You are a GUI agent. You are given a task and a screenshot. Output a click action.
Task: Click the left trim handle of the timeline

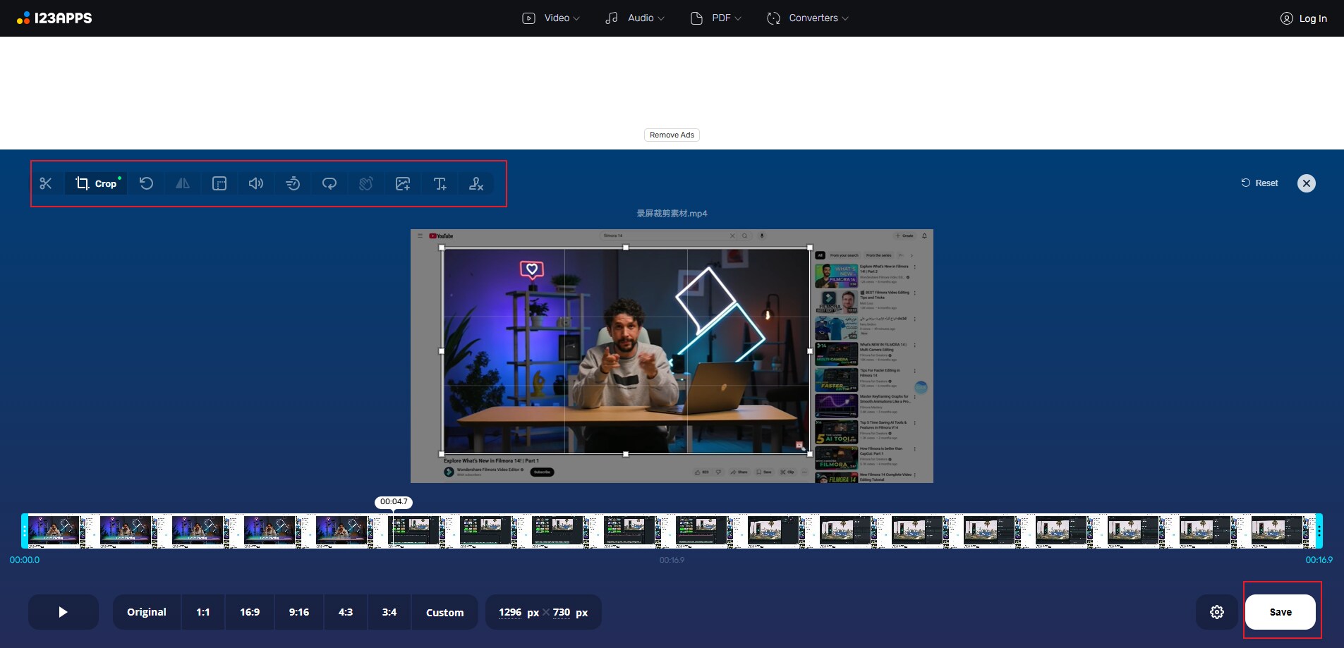pyautogui.click(x=25, y=531)
